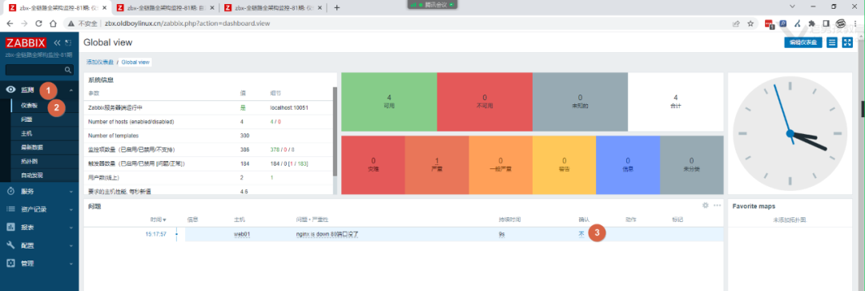This screenshot has width=865, height=291.
Task: Click the 编辑仪表盘 edit dashboard button
Action: pos(803,42)
